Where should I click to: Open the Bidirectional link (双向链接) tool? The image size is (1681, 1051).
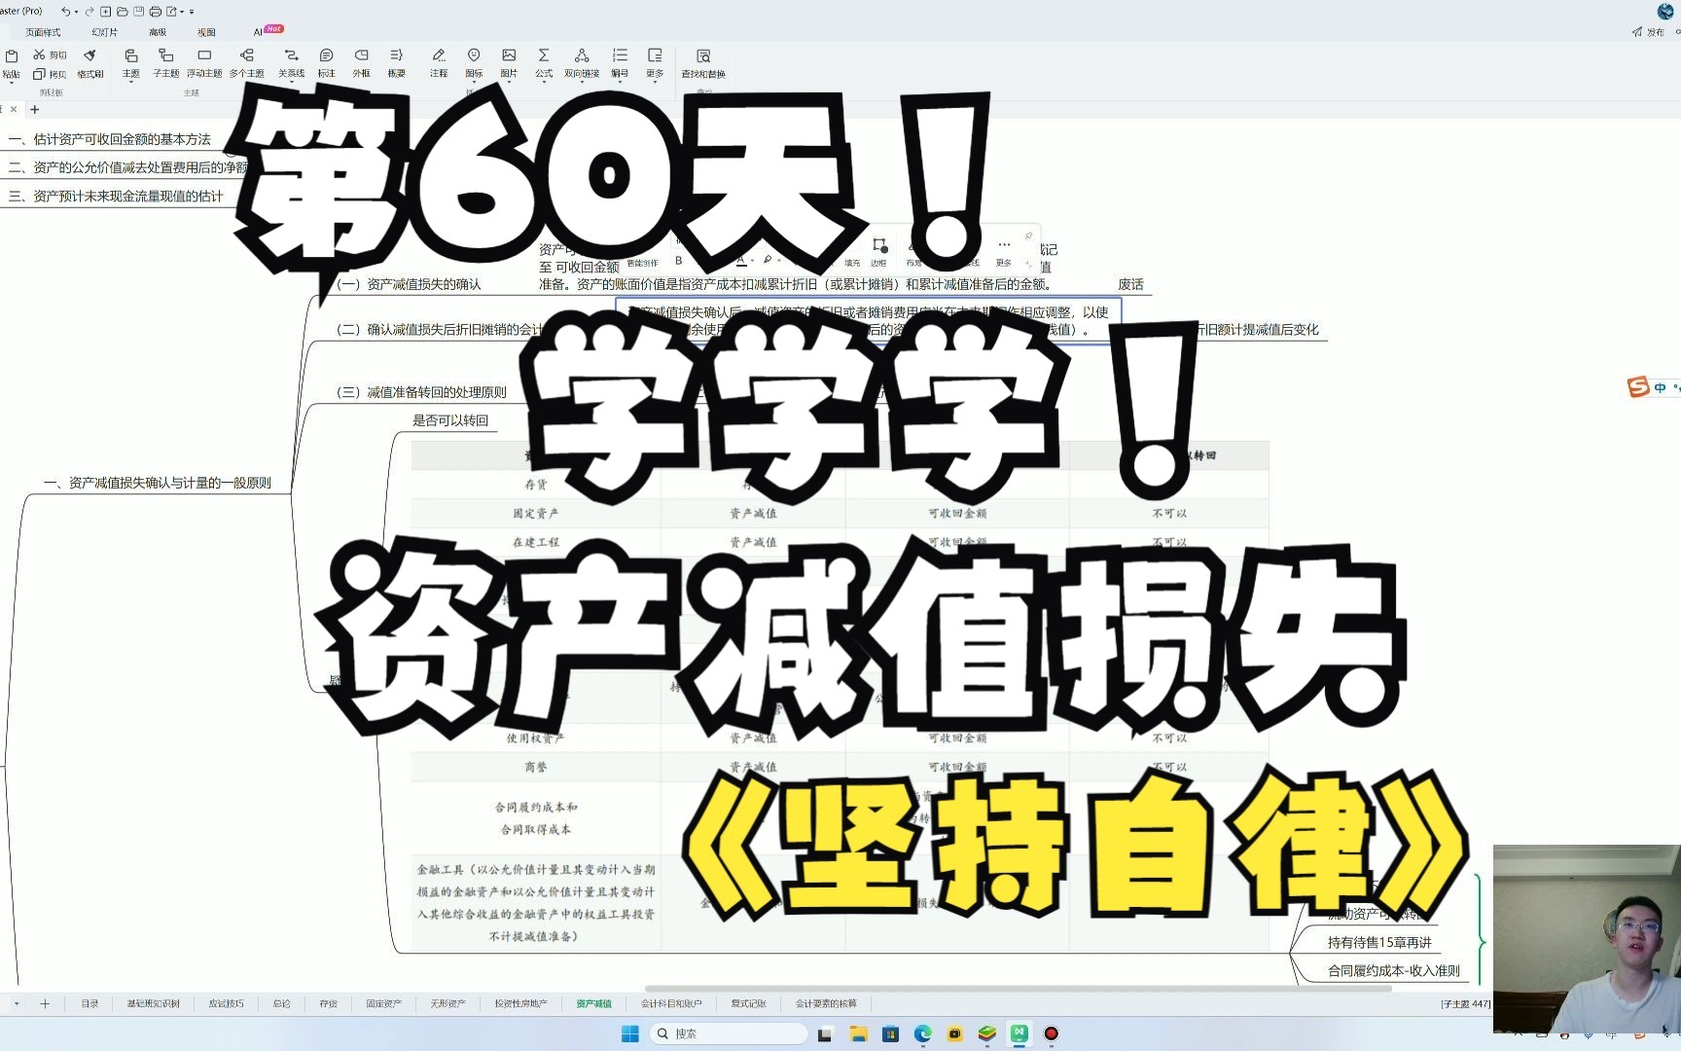(x=582, y=62)
